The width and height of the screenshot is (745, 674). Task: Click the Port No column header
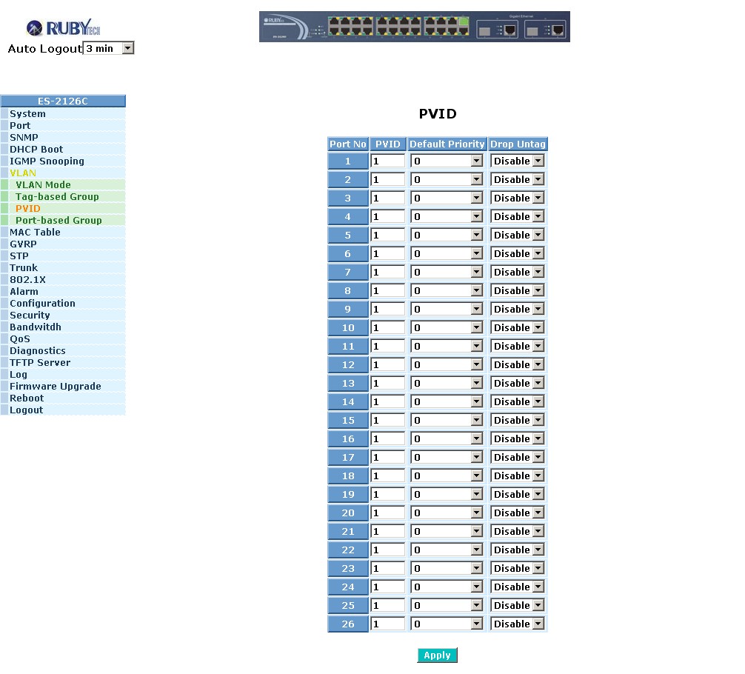point(348,144)
